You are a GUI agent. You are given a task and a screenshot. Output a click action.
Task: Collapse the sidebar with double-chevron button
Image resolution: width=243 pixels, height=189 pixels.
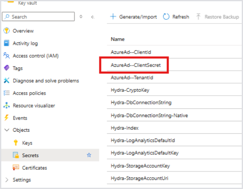coord(93,17)
